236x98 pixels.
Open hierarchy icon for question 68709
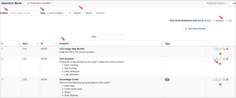[x=224, y=49]
